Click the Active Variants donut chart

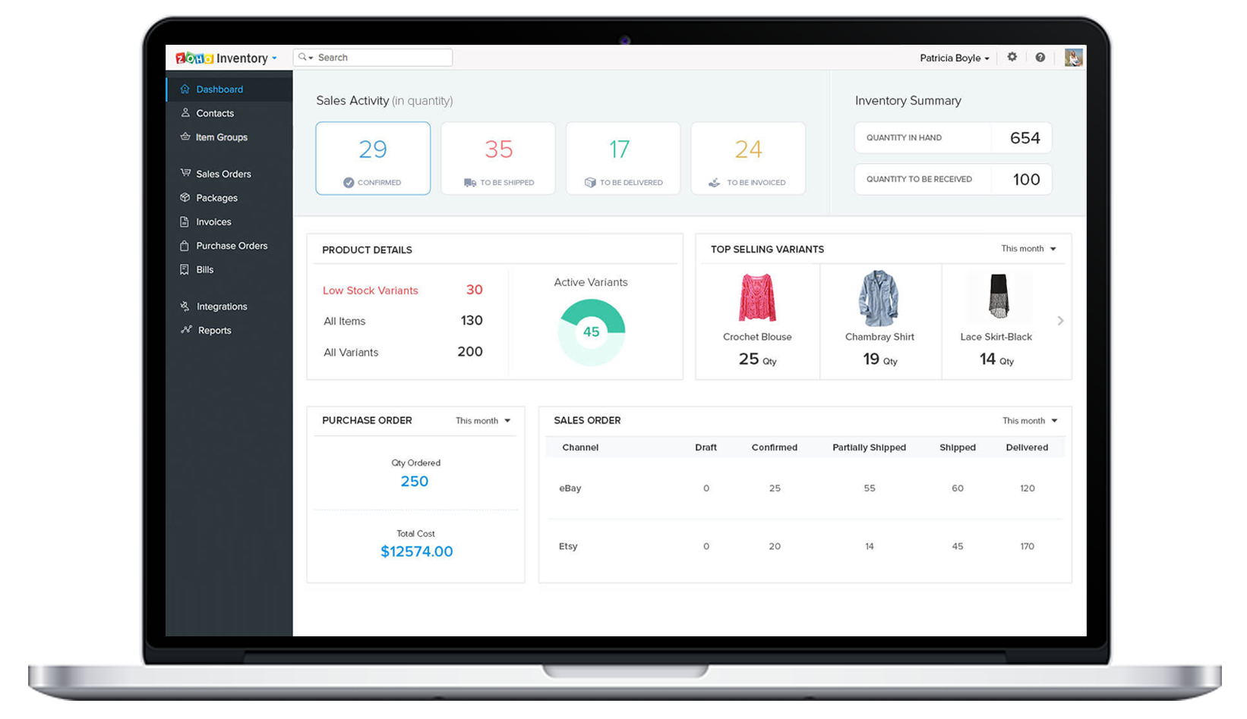tap(591, 331)
